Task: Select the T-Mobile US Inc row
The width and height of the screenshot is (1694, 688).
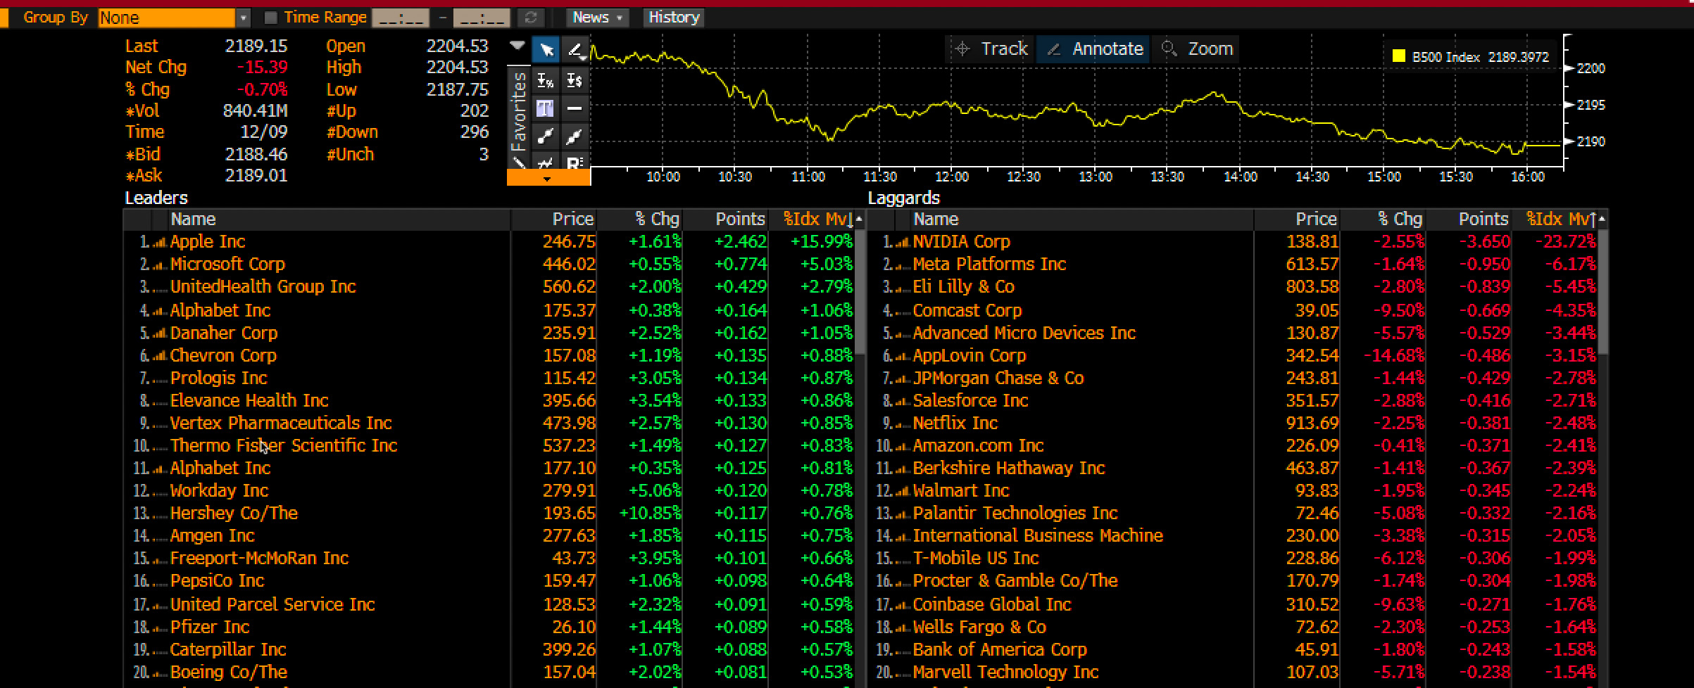Action: [x=1232, y=559]
